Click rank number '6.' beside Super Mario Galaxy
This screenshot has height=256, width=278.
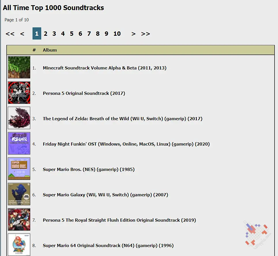click(x=34, y=195)
